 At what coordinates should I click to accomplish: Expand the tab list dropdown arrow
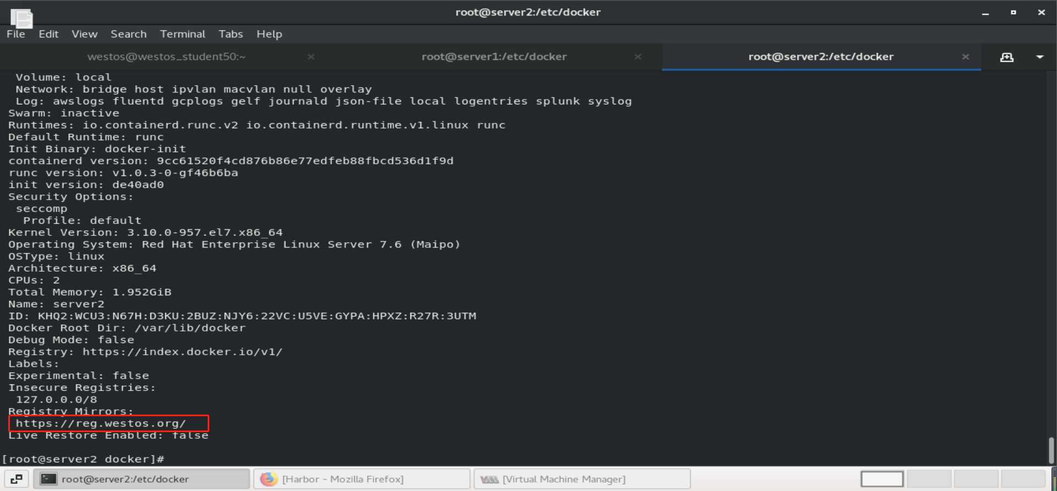(1040, 57)
